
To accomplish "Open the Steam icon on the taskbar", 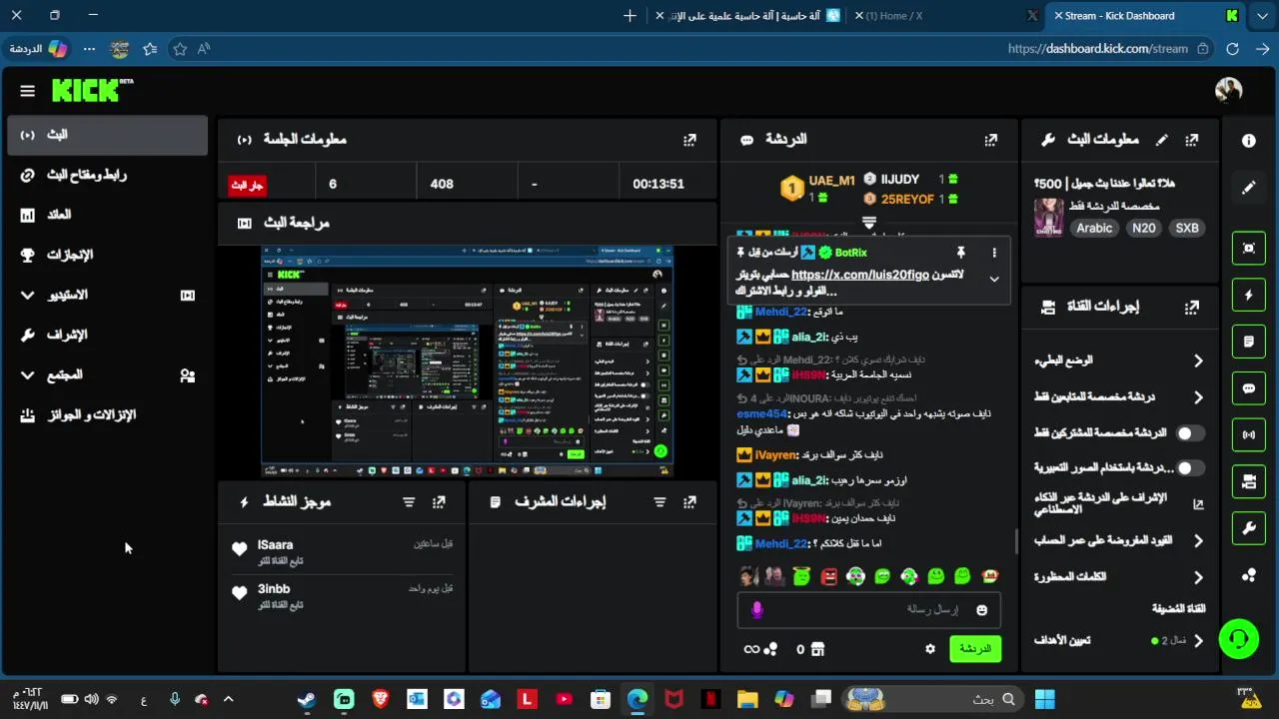I will coord(307,700).
